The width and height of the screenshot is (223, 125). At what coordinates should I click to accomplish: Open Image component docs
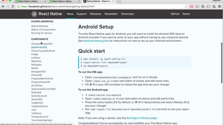pos(34,54)
